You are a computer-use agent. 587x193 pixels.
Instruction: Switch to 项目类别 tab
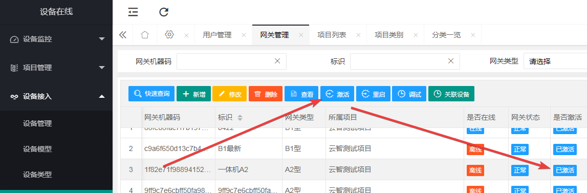[x=389, y=35]
